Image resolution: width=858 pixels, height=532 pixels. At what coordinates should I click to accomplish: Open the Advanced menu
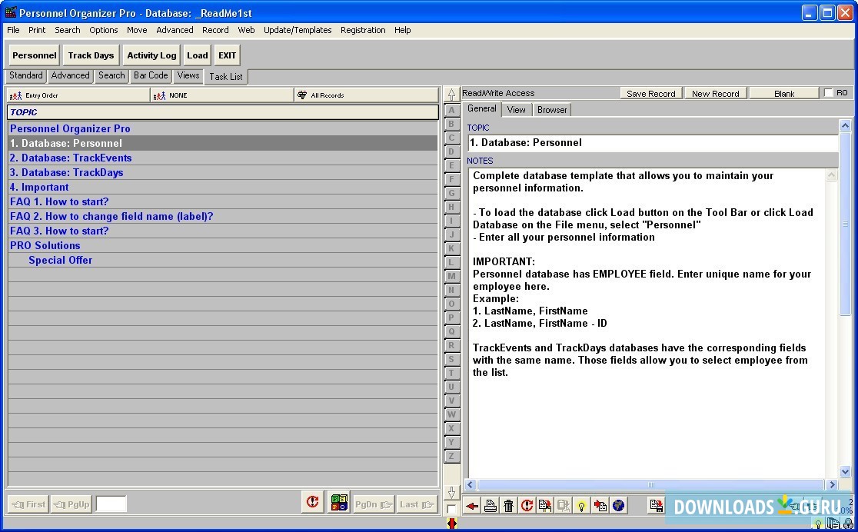(x=175, y=30)
